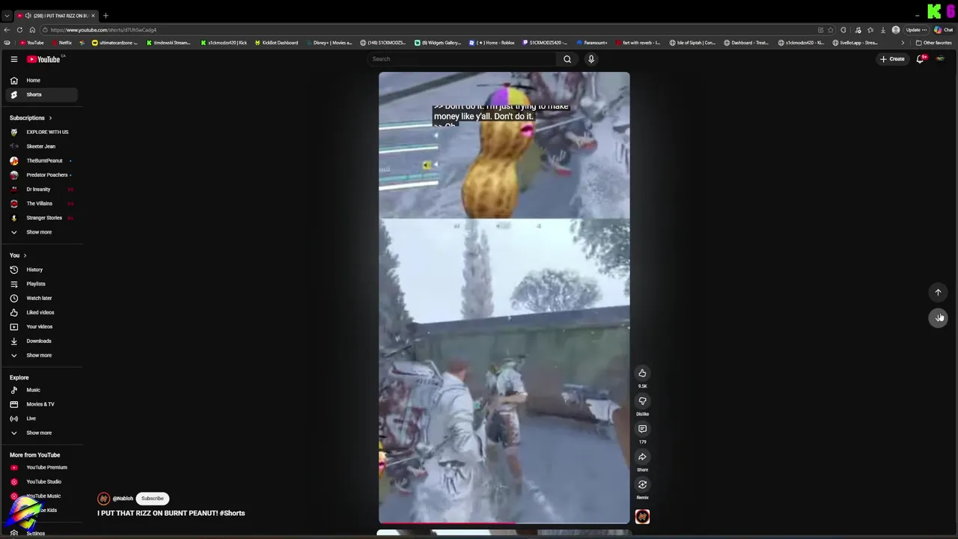Screen dimensions: 958x539
Task: Click the browser address bar URL
Action: point(103,30)
